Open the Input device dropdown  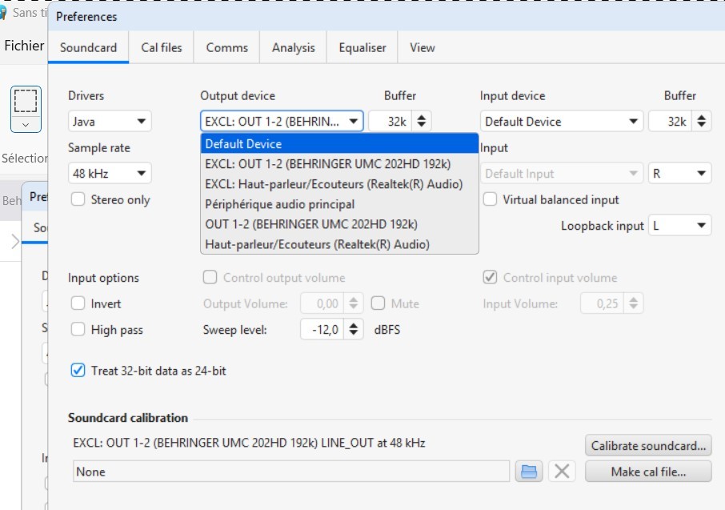tap(562, 122)
